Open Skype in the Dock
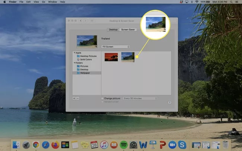242x151 pixels. (x=182, y=145)
